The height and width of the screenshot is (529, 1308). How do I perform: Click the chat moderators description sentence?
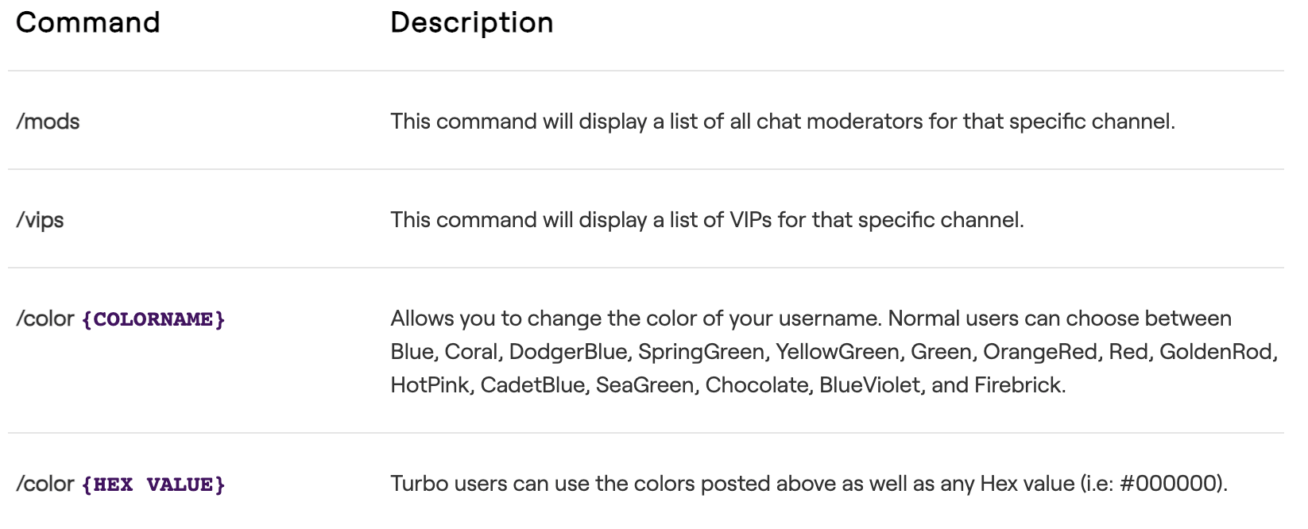[783, 121]
